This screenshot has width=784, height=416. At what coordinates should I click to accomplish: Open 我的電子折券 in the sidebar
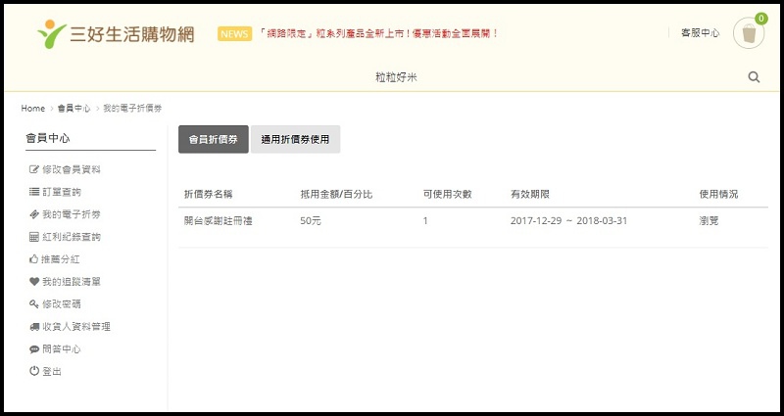tap(71, 214)
